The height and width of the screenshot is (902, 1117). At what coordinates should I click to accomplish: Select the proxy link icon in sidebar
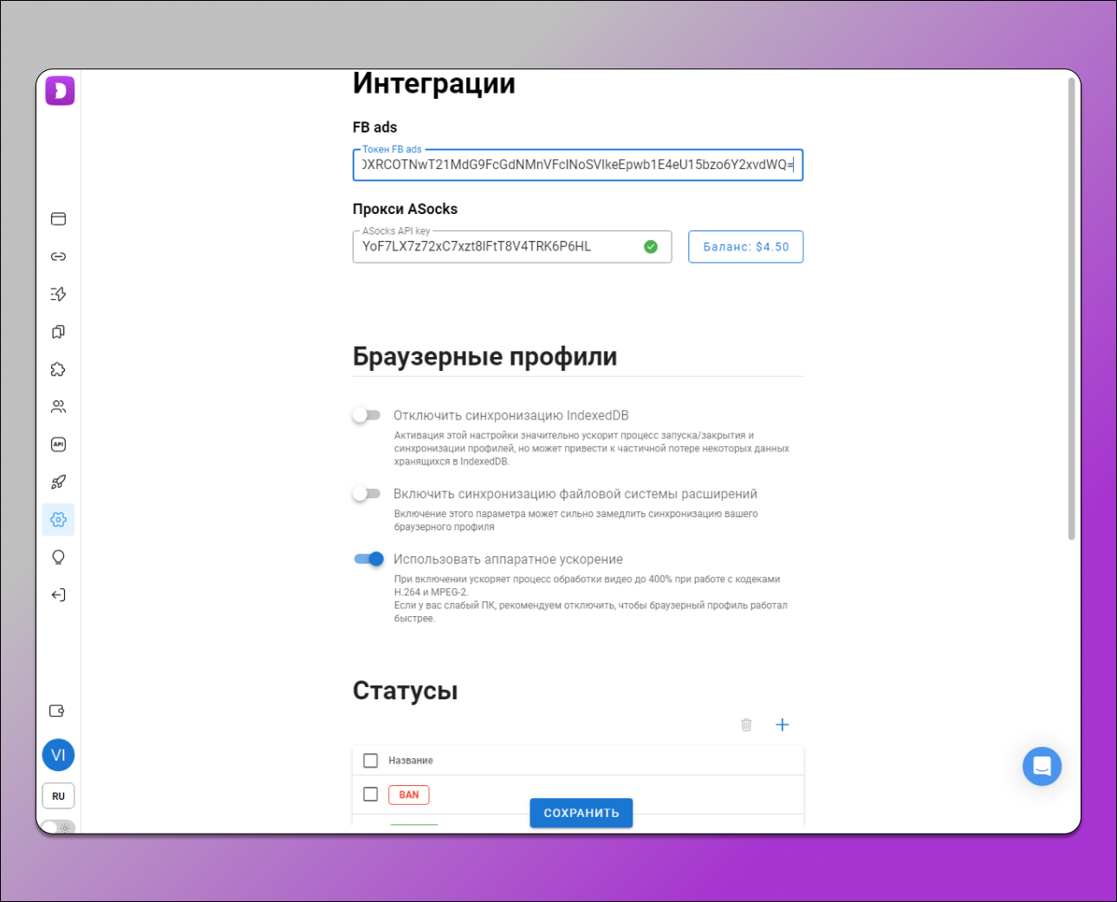[58, 256]
